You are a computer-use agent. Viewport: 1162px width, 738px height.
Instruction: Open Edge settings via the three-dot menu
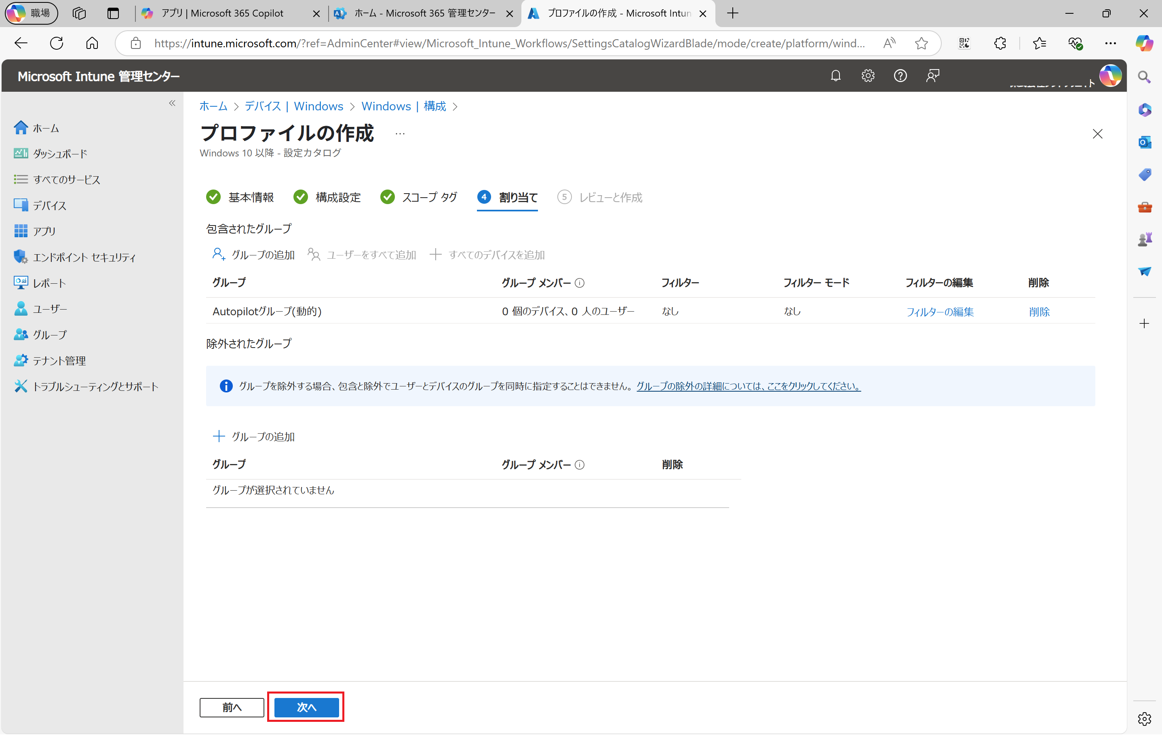(x=1110, y=43)
